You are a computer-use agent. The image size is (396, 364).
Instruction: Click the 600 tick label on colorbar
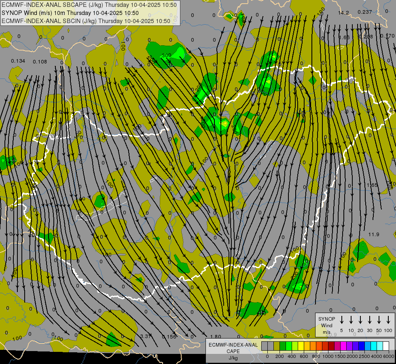tap(304, 356)
